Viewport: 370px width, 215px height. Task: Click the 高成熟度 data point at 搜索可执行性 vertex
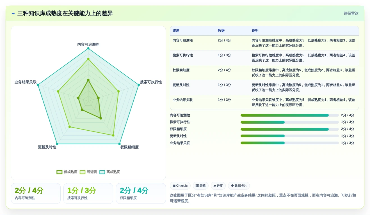coord(138,85)
